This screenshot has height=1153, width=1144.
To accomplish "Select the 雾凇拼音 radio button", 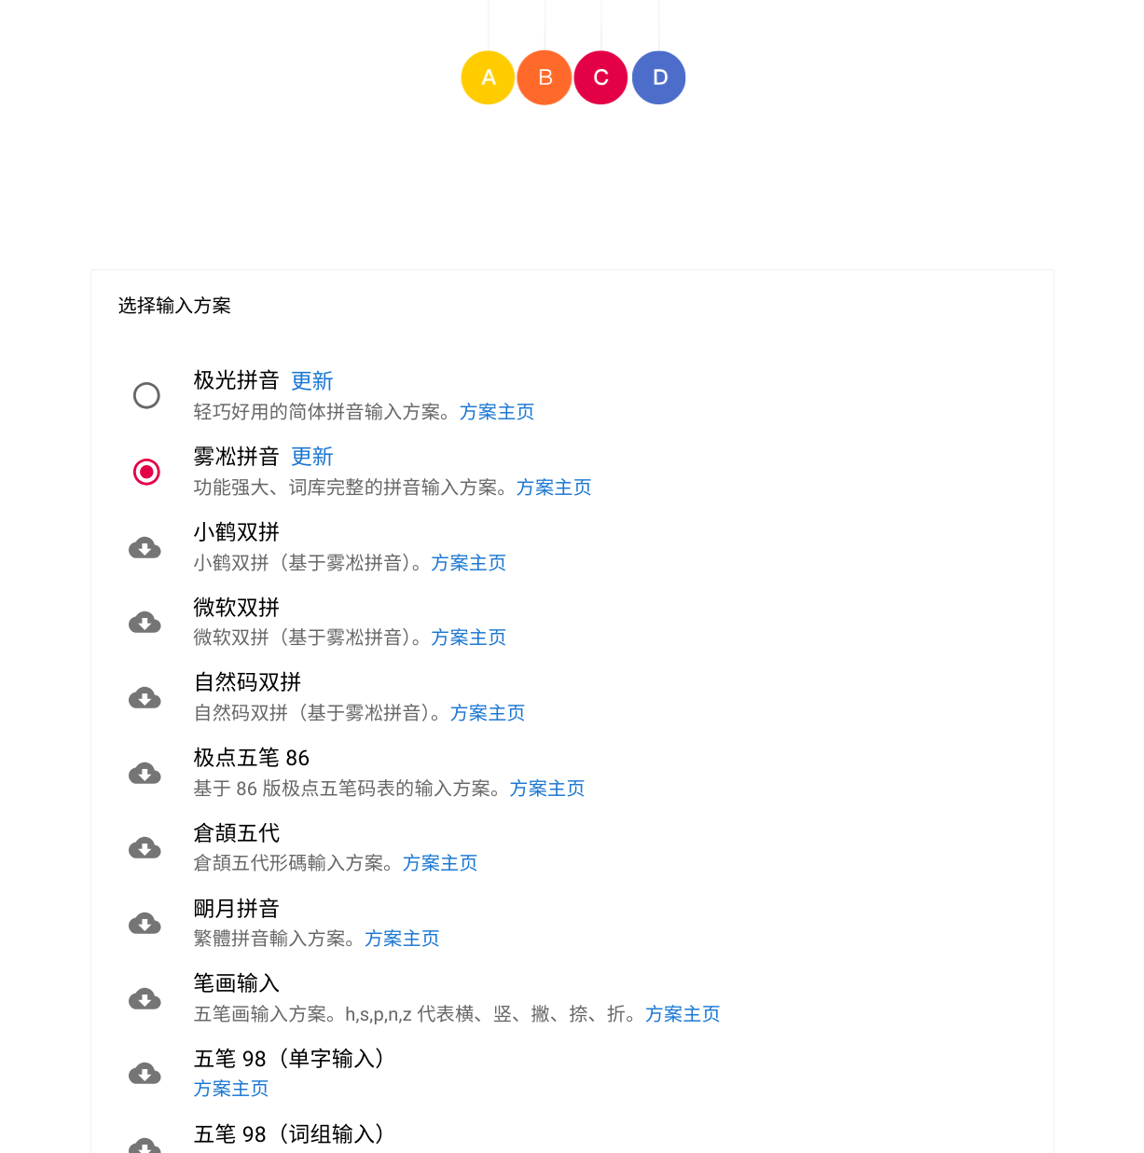I will coord(146,472).
